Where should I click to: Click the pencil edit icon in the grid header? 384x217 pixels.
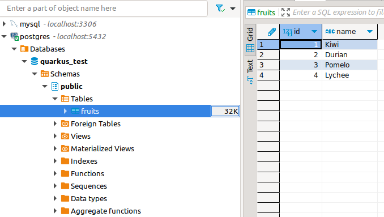pos(272,32)
